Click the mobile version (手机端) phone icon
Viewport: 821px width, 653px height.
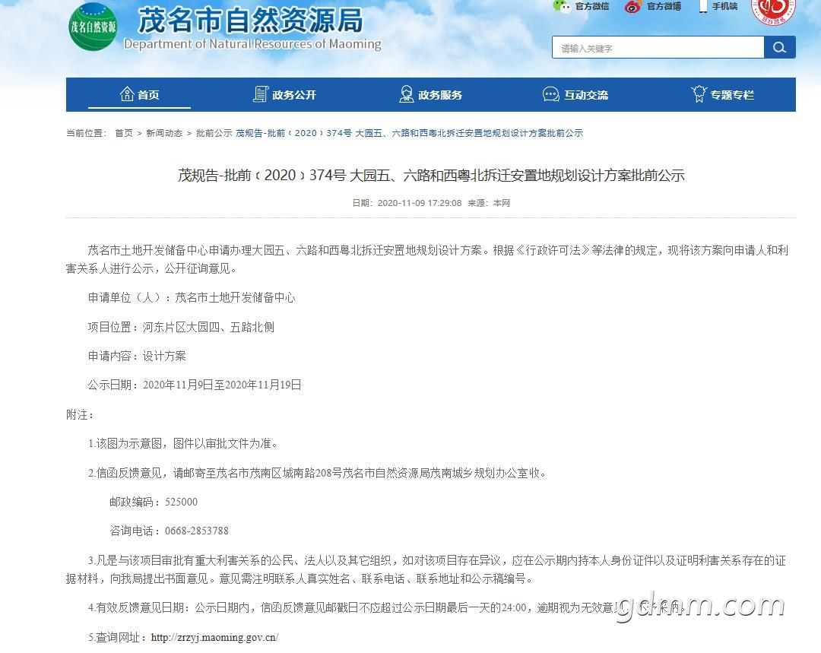pyautogui.click(x=703, y=6)
